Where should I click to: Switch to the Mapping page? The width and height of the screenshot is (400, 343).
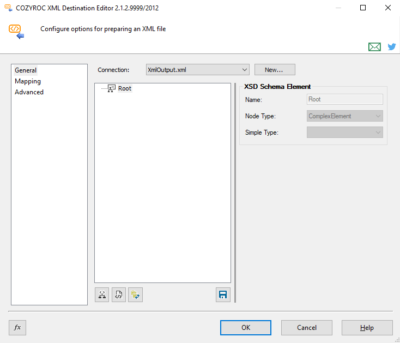(28, 81)
